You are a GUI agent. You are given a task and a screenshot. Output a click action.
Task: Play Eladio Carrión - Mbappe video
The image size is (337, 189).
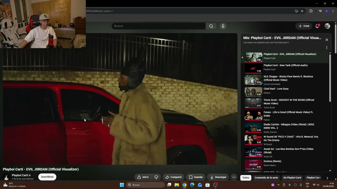click(x=285, y=128)
